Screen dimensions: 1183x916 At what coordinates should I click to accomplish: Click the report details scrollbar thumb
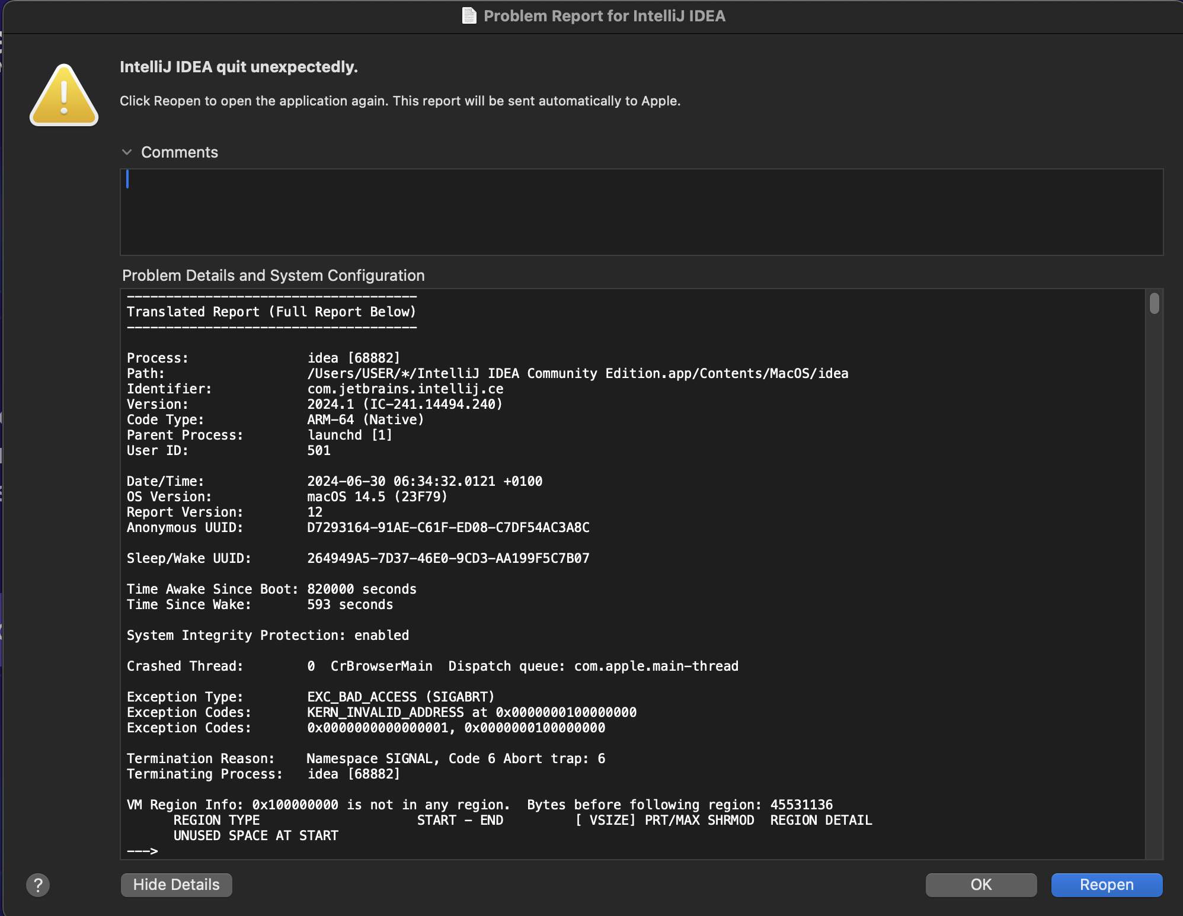point(1154,303)
